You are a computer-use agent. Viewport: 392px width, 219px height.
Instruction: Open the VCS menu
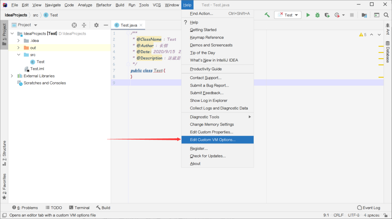pyautogui.click(x=157, y=5)
